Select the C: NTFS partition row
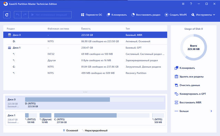The width and height of the screenshot is (220, 136). point(85,67)
